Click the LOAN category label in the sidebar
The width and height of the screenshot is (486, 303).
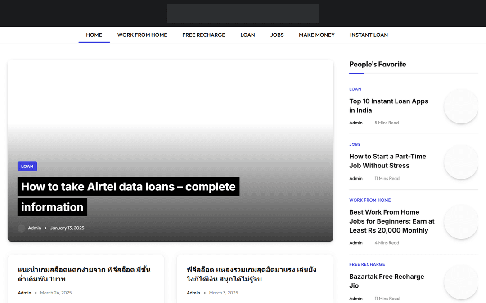pyautogui.click(x=355, y=89)
